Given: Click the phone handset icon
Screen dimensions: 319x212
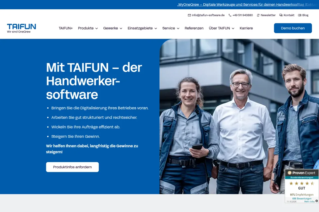Looking at the screenshot, I should (230, 15).
